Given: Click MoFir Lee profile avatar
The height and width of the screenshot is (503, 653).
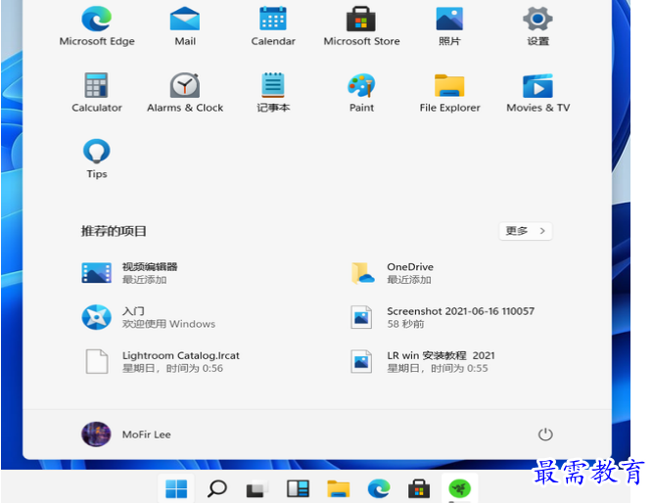Looking at the screenshot, I should 96,434.
